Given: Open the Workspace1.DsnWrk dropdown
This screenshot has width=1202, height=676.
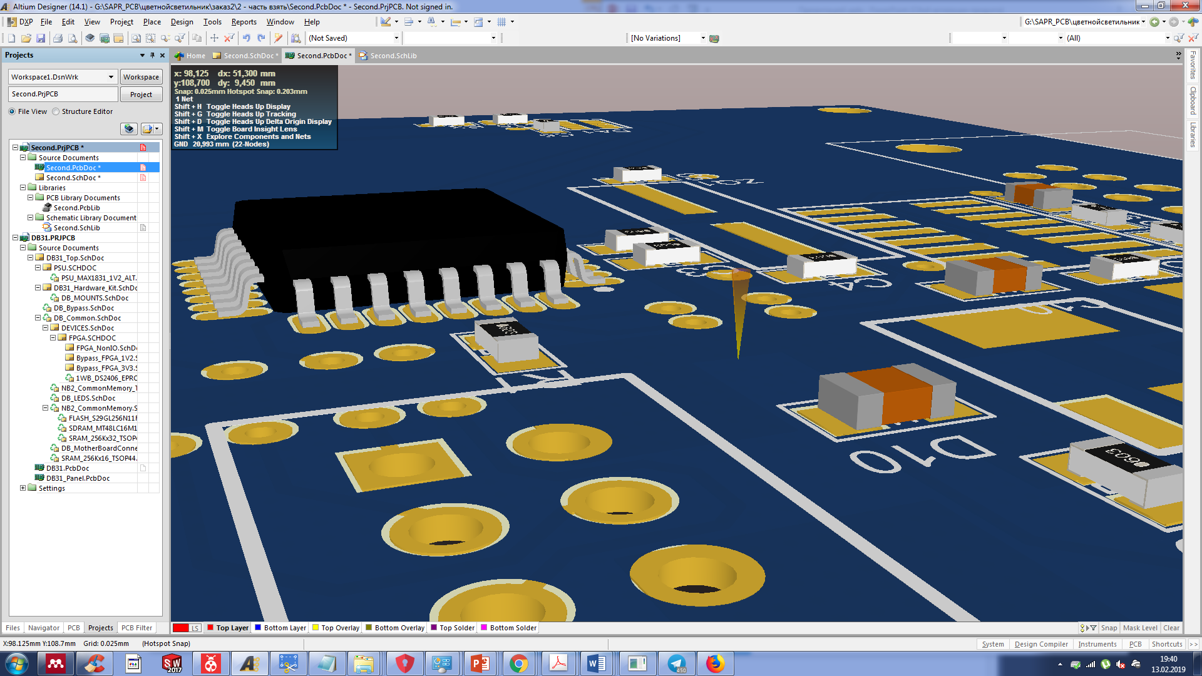Looking at the screenshot, I should click(x=111, y=77).
